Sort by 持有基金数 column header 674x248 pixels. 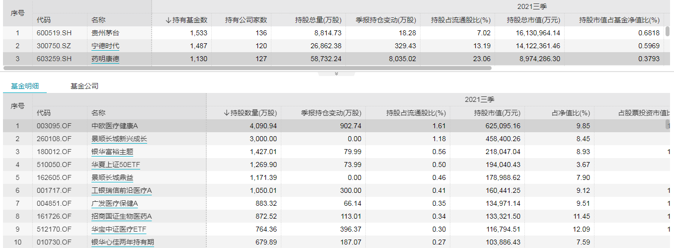coord(186,20)
